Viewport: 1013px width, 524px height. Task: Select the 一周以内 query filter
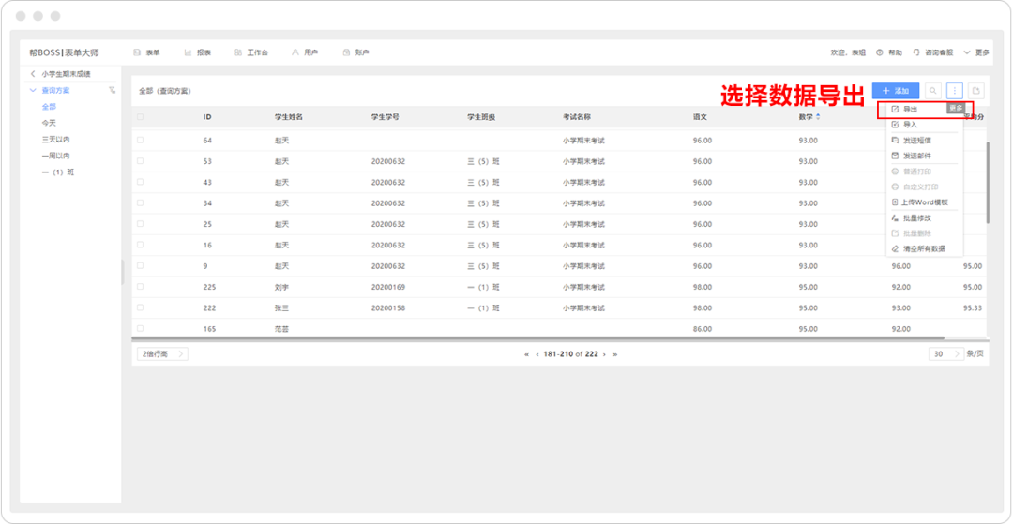[55, 156]
